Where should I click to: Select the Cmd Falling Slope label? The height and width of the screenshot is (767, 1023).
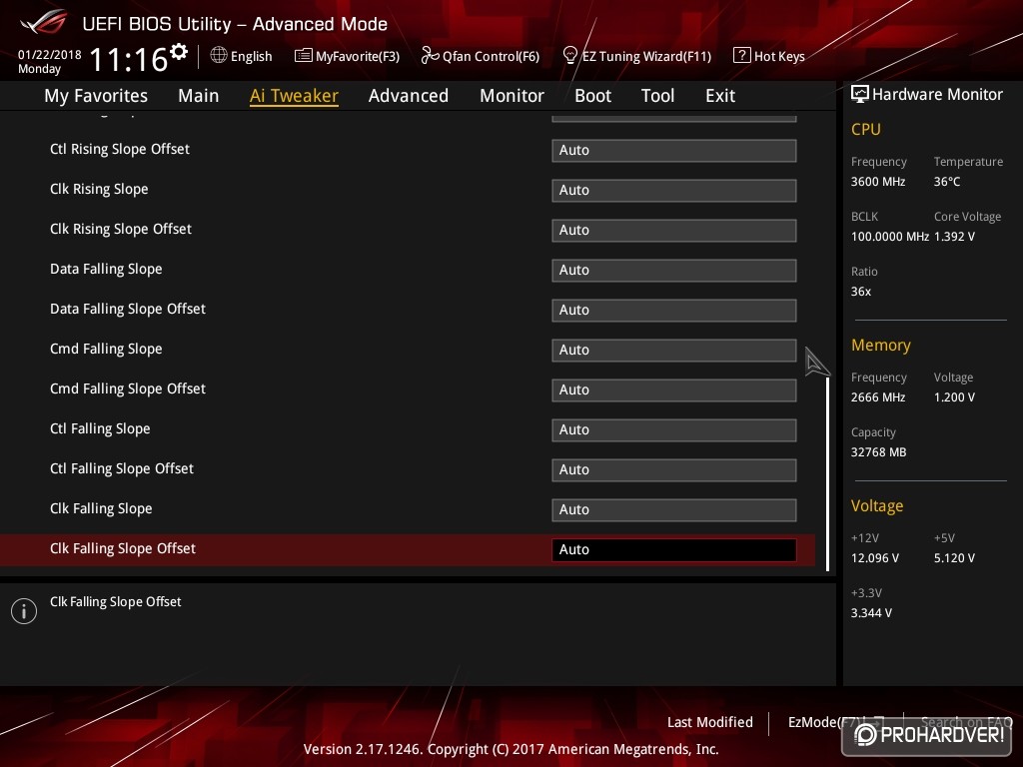pos(106,349)
